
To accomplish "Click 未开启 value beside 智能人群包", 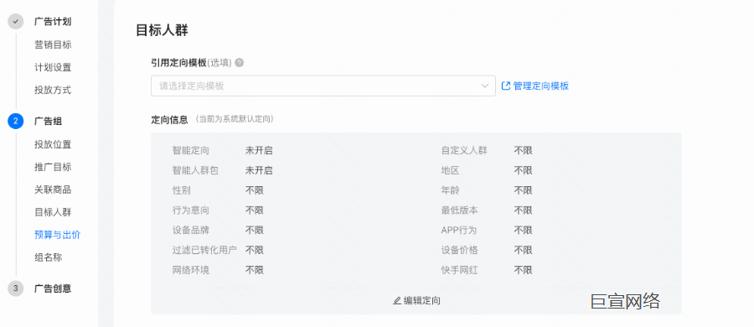I will 259,170.
